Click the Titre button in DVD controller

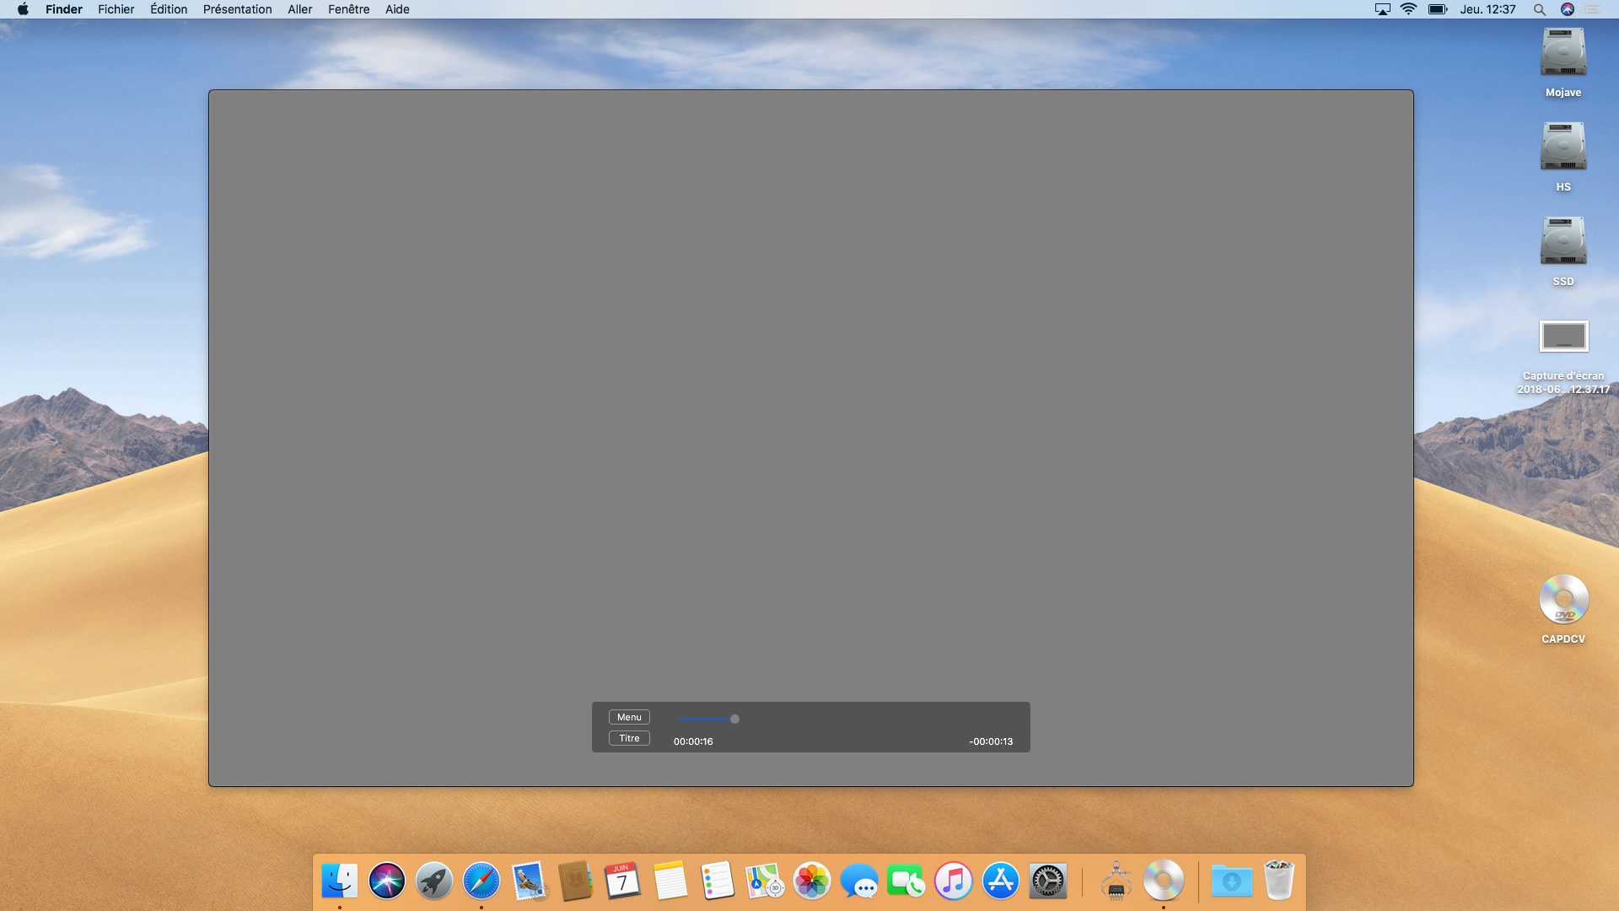click(629, 738)
